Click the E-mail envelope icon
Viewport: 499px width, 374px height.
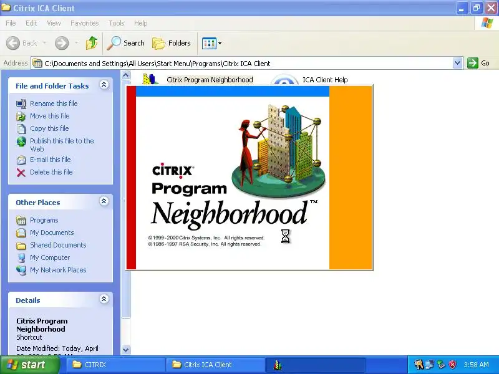pos(21,160)
